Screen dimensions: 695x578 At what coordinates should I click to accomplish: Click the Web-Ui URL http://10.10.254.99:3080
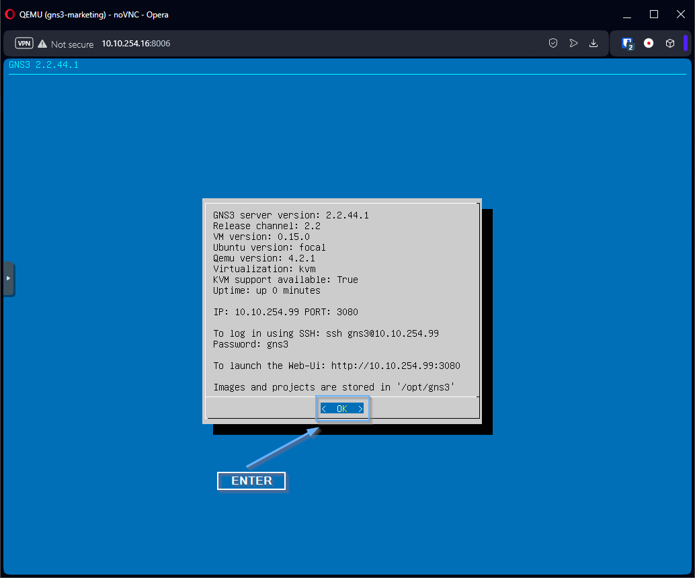tap(395, 366)
